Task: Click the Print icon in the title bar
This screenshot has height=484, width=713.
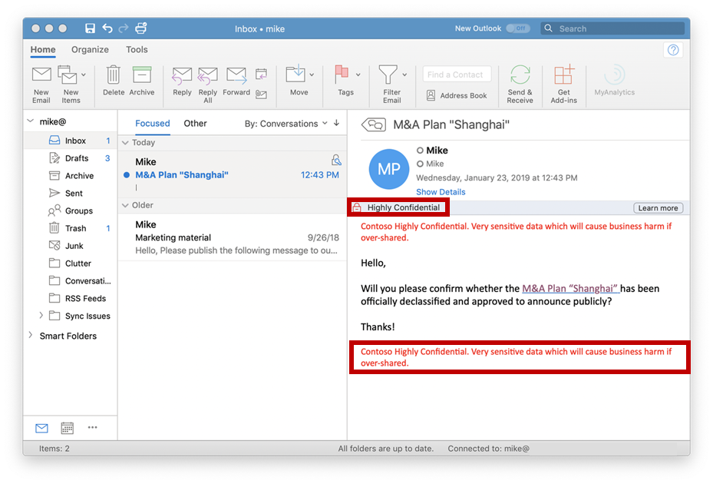Action: (x=141, y=28)
